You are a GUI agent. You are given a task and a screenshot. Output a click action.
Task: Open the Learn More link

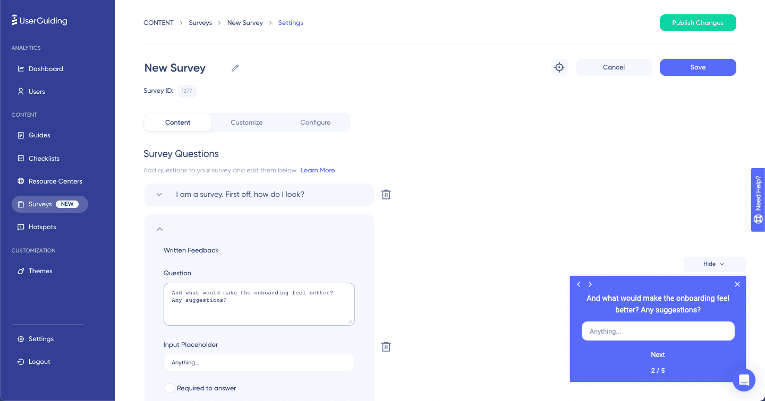pos(318,170)
